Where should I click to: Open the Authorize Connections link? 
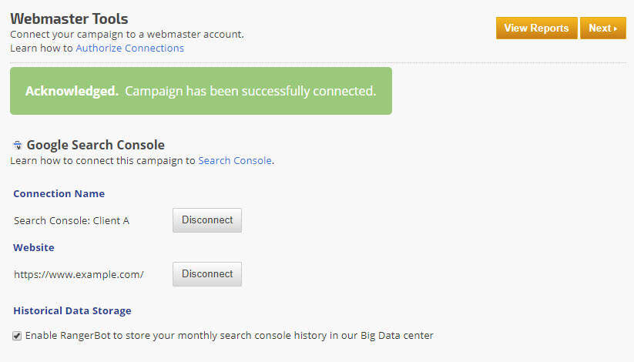pyautogui.click(x=129, y=48)
